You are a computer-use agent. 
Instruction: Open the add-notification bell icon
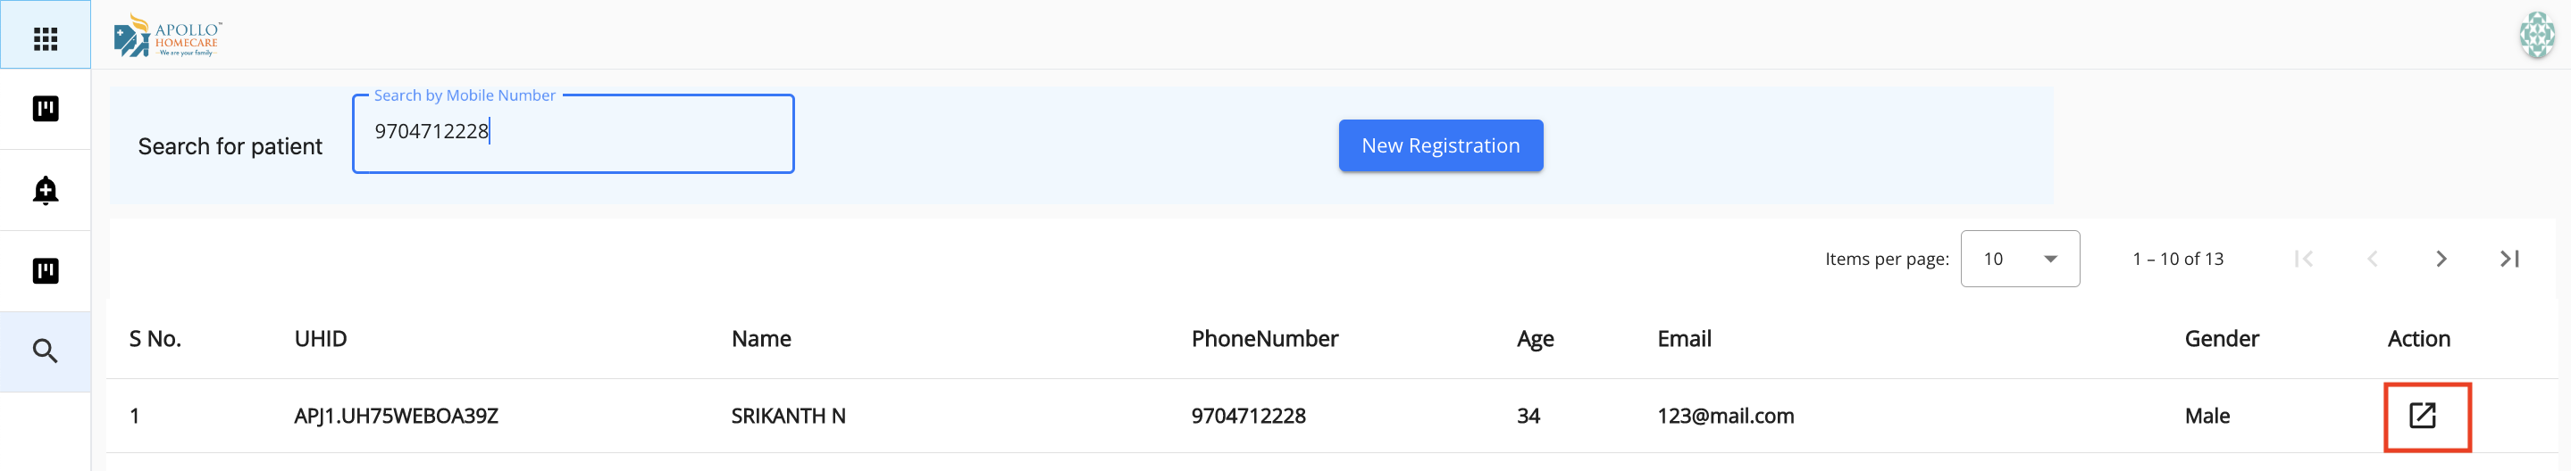pos(45,190)
